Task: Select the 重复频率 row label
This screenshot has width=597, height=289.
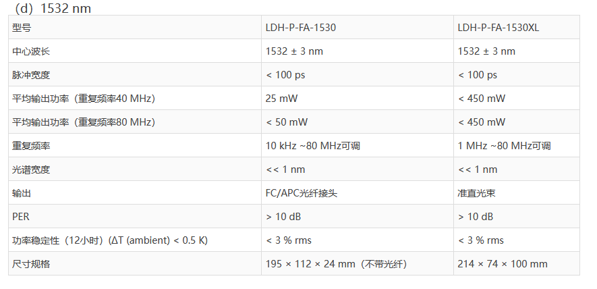Action: tap(31, 146)
